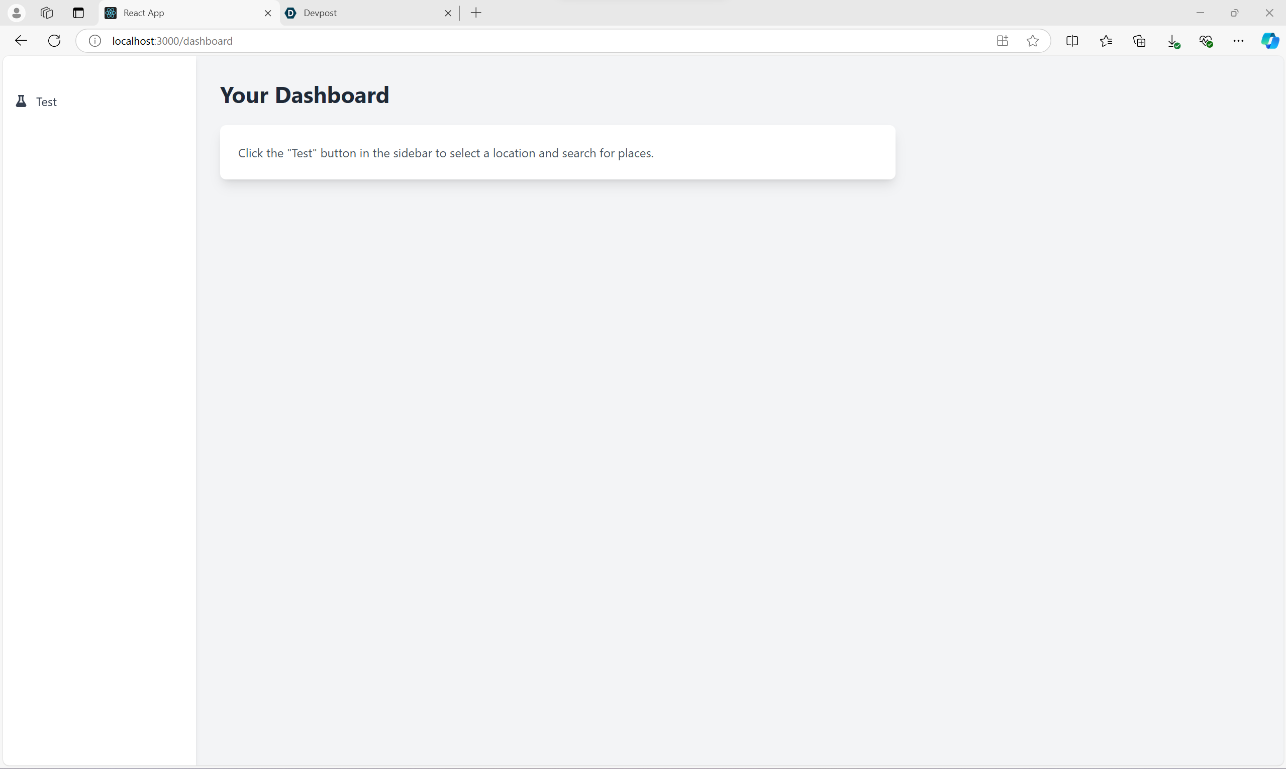Open the Test sidebar item

coord(46,102)
